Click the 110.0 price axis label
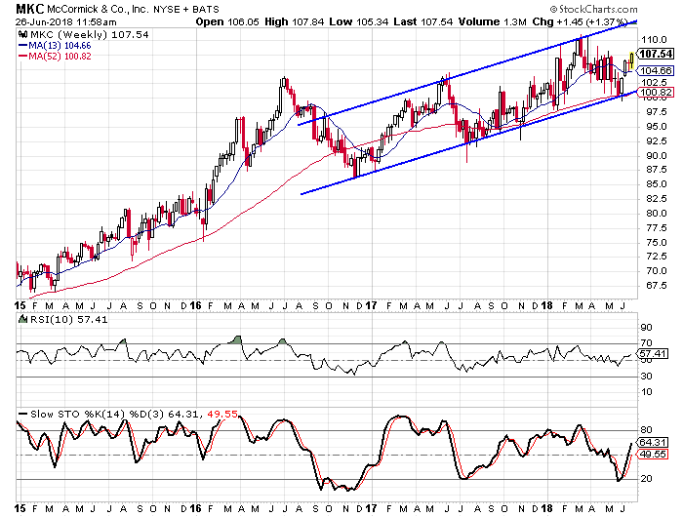Image resolution: width=683 pixels, height=517 pixels. click(x=654, y=40)
